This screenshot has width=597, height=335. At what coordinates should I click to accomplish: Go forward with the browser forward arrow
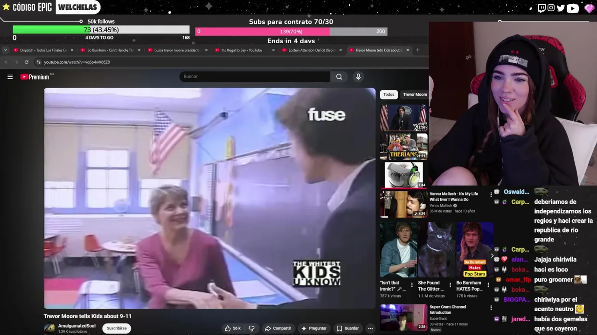[x=16, y=62]
